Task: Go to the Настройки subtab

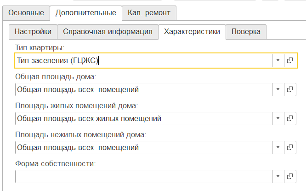Action: coord(33,32)
